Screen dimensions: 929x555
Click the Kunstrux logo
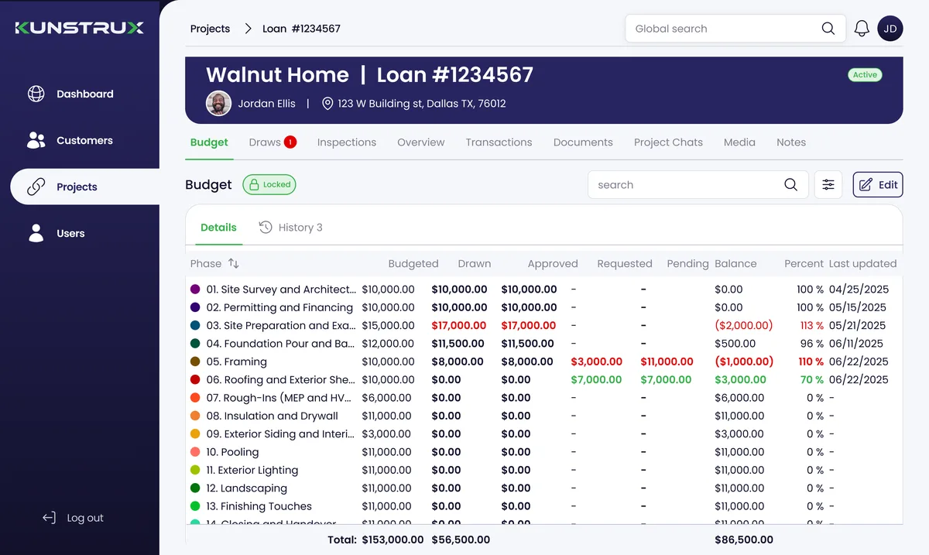point(80,28)
